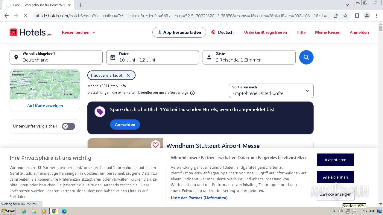
Task: Click the price tag icon in banner
Action: click(x=100, y=112)
